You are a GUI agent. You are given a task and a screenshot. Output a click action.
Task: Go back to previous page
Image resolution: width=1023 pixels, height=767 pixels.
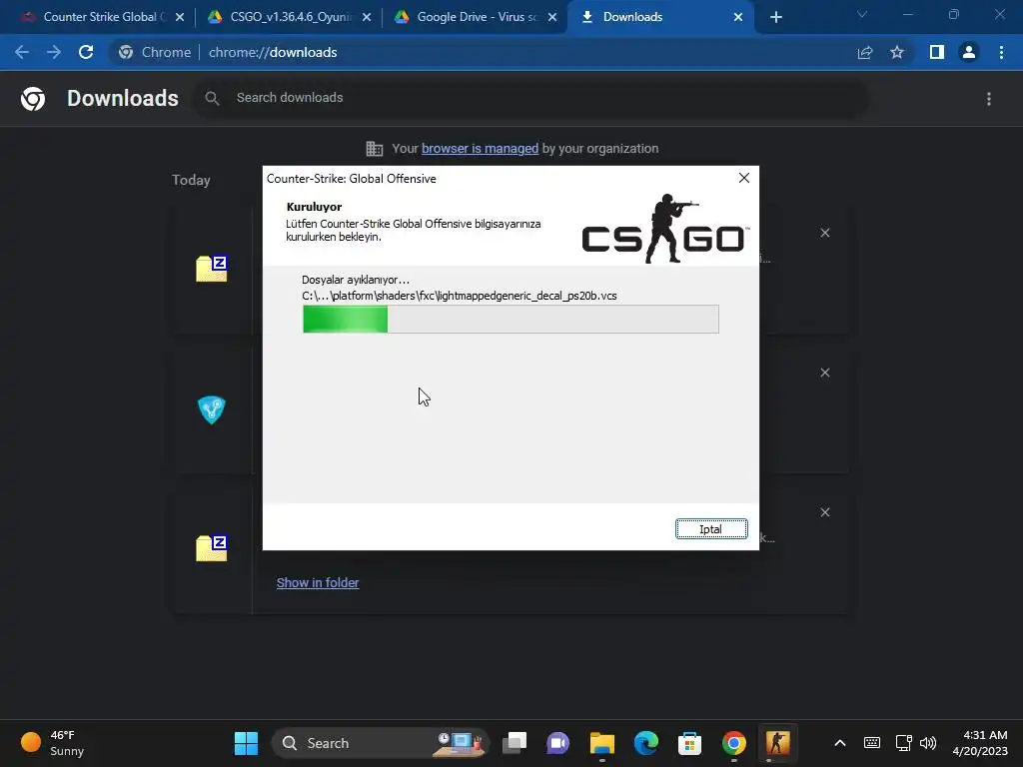[x=22, y=52]
